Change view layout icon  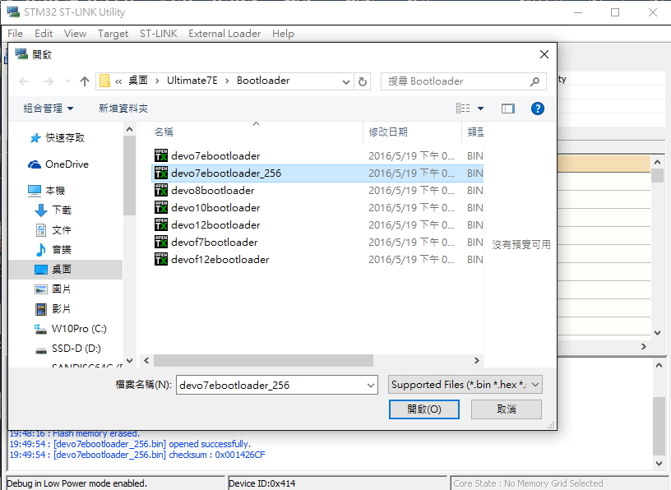pos(463,109)
